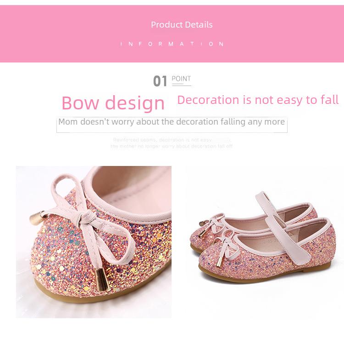Click the lower gold bow tip in close-up
344x343 pixels.
pyautogui.click(x=102, y=280)
